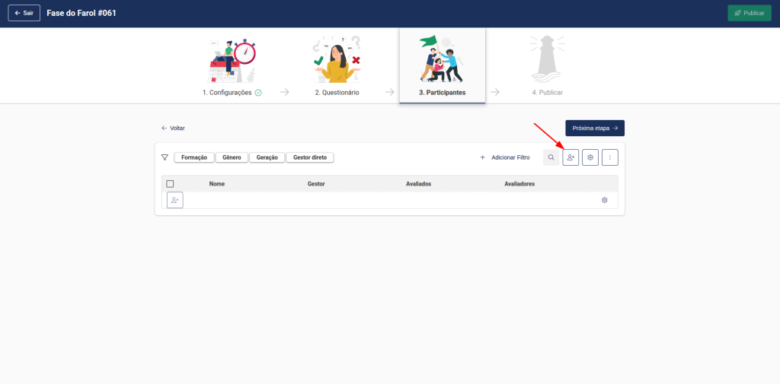Open the search magnifier in participants toolbar
The width and height of the screenshot is (780, 384).
point(551,157)
